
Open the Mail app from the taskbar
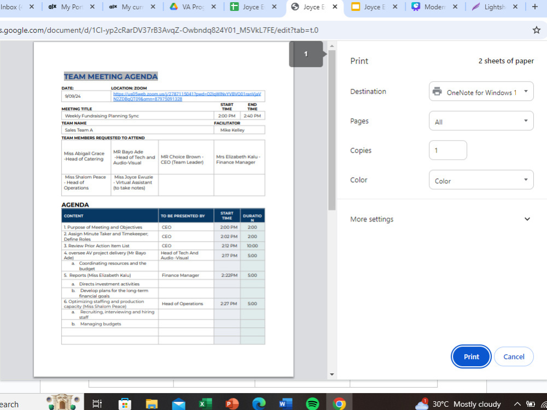pos(179,404)
